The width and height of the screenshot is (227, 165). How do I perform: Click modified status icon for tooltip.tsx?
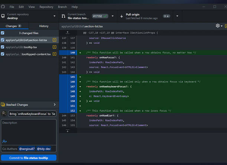pos(54,47)
